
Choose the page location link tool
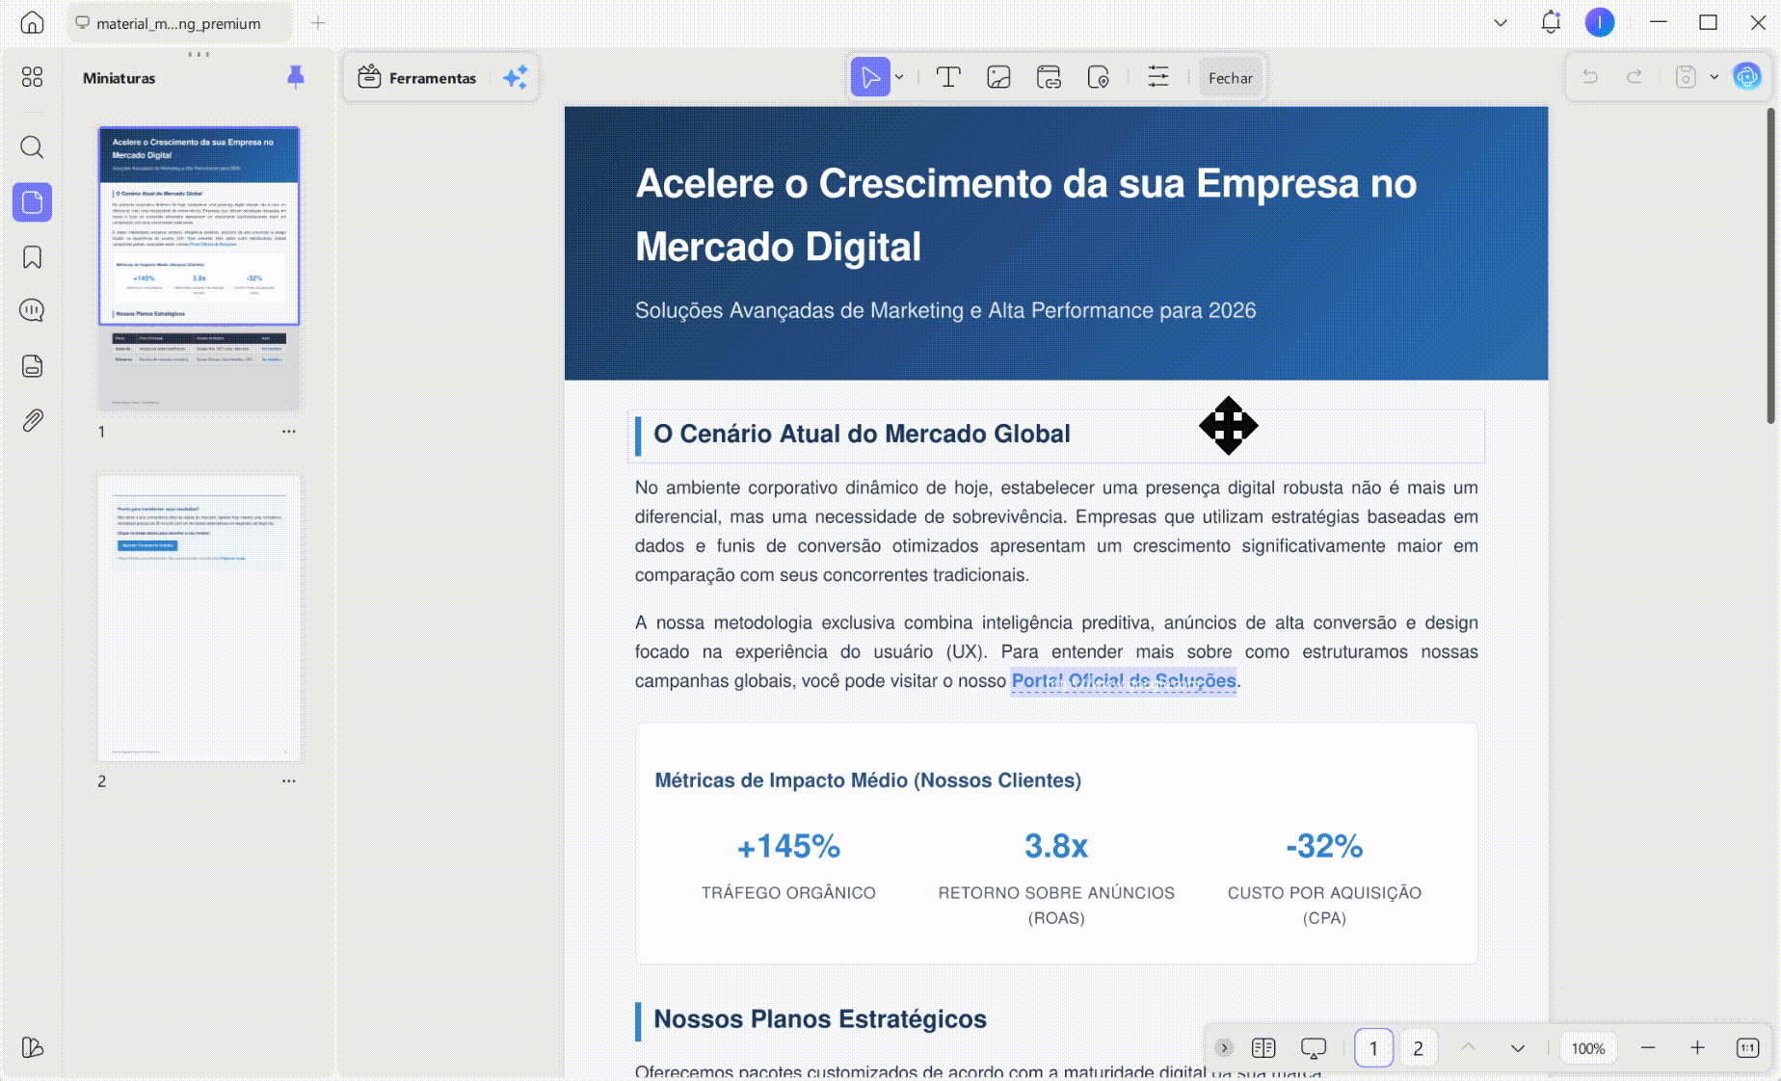click(x=1098, y=77)
